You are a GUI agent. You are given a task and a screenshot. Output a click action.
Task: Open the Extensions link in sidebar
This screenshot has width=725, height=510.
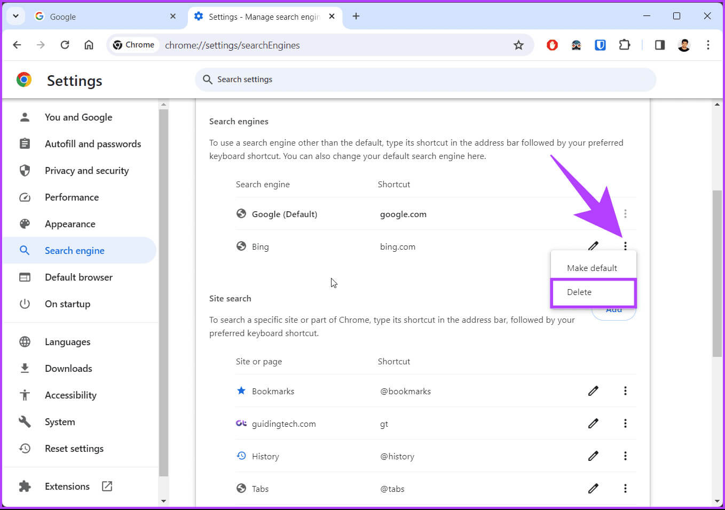67,487
